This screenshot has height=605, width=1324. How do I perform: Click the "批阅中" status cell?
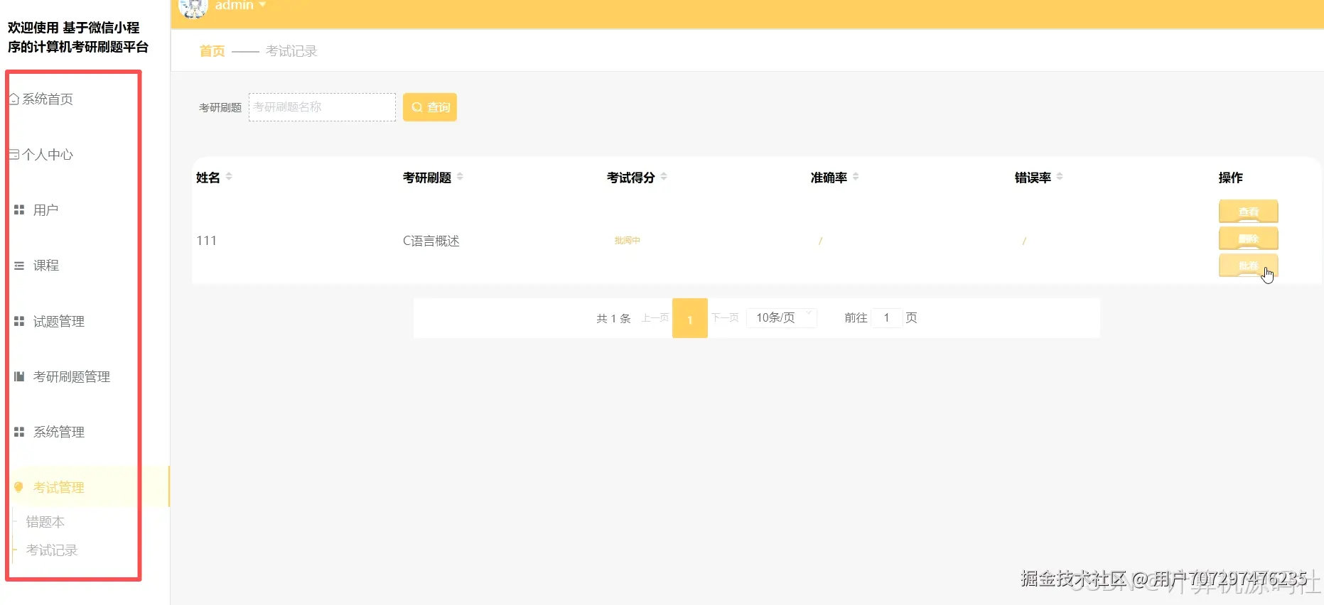pyautogui.click(x=628, y=241)
